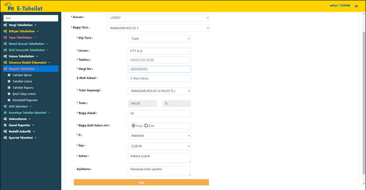
Task: Click the Telefon input field
Action: (x=159, y=60)
